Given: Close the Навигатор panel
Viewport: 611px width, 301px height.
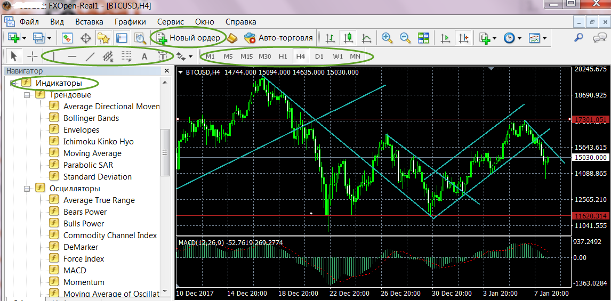Looking at the screenshot, I should 167,71.
